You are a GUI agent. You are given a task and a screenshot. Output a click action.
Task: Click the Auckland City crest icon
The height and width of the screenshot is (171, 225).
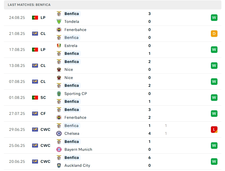[x=59, y=165]
